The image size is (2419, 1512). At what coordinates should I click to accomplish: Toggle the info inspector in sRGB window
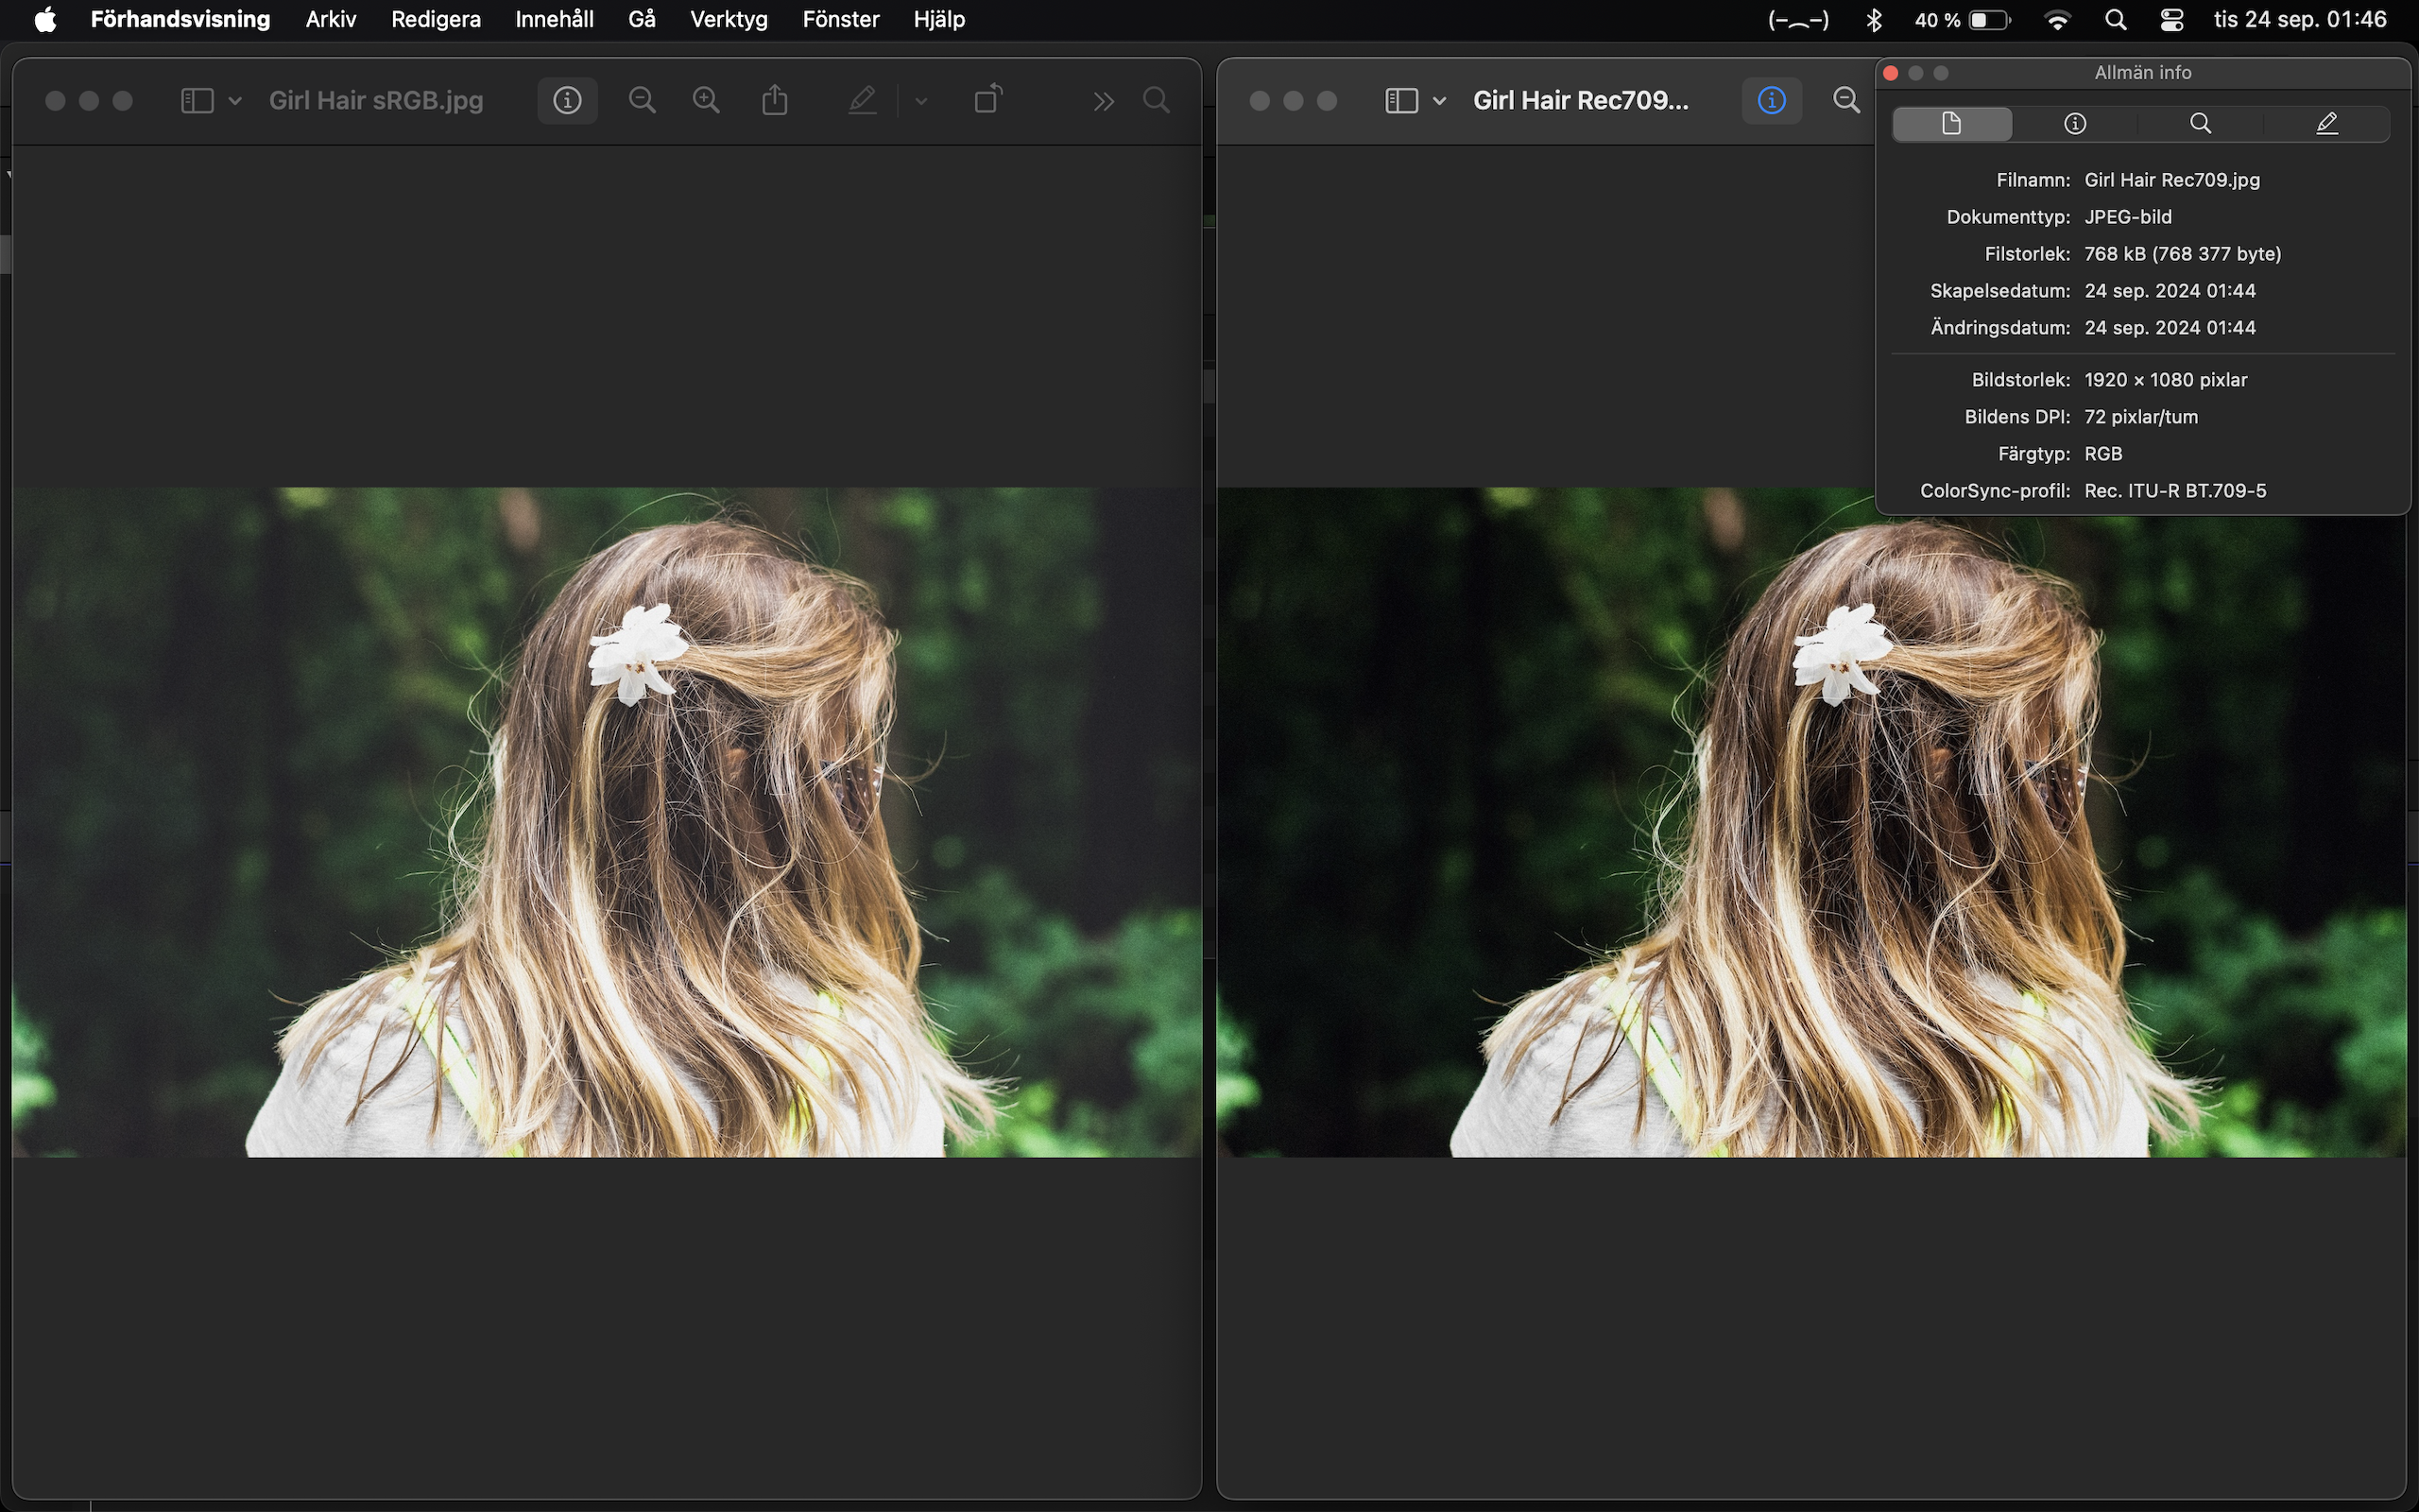(567, 100)
